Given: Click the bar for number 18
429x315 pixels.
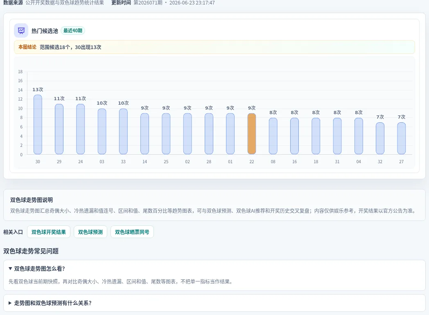Looking at the screenshot, I should point(316,136).
